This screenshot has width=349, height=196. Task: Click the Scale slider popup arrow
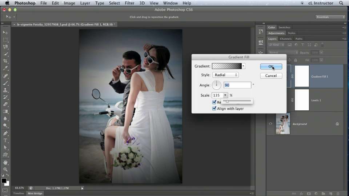[x=225, y=95]
